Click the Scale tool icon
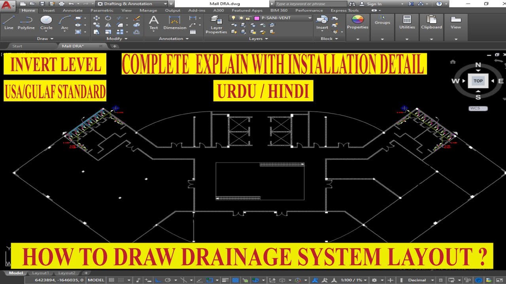 pos(108,32)
